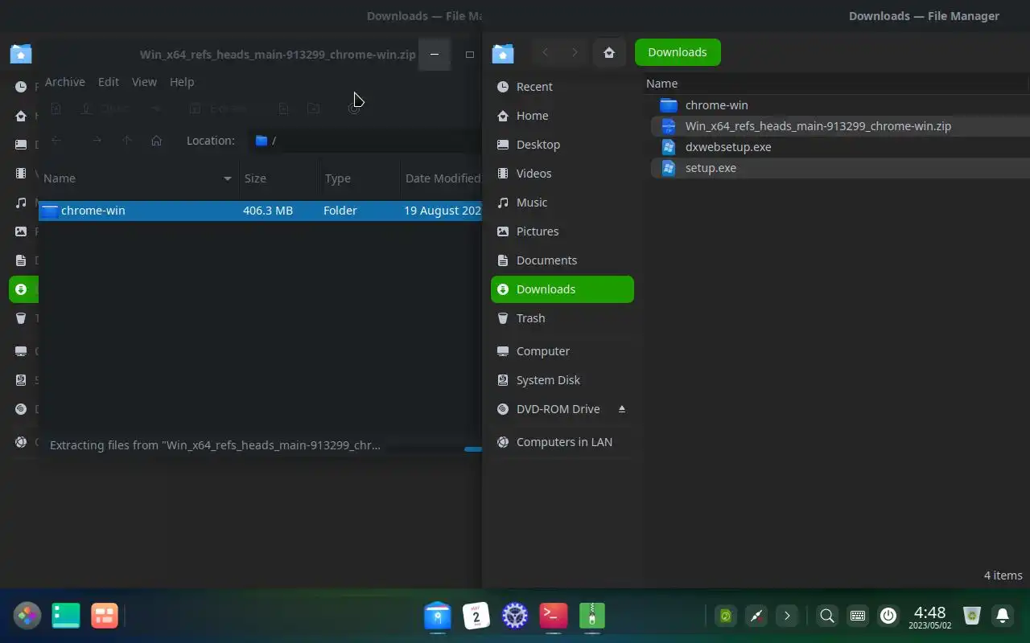Open System Disk in right sidebar

click(x=562, y=380)
